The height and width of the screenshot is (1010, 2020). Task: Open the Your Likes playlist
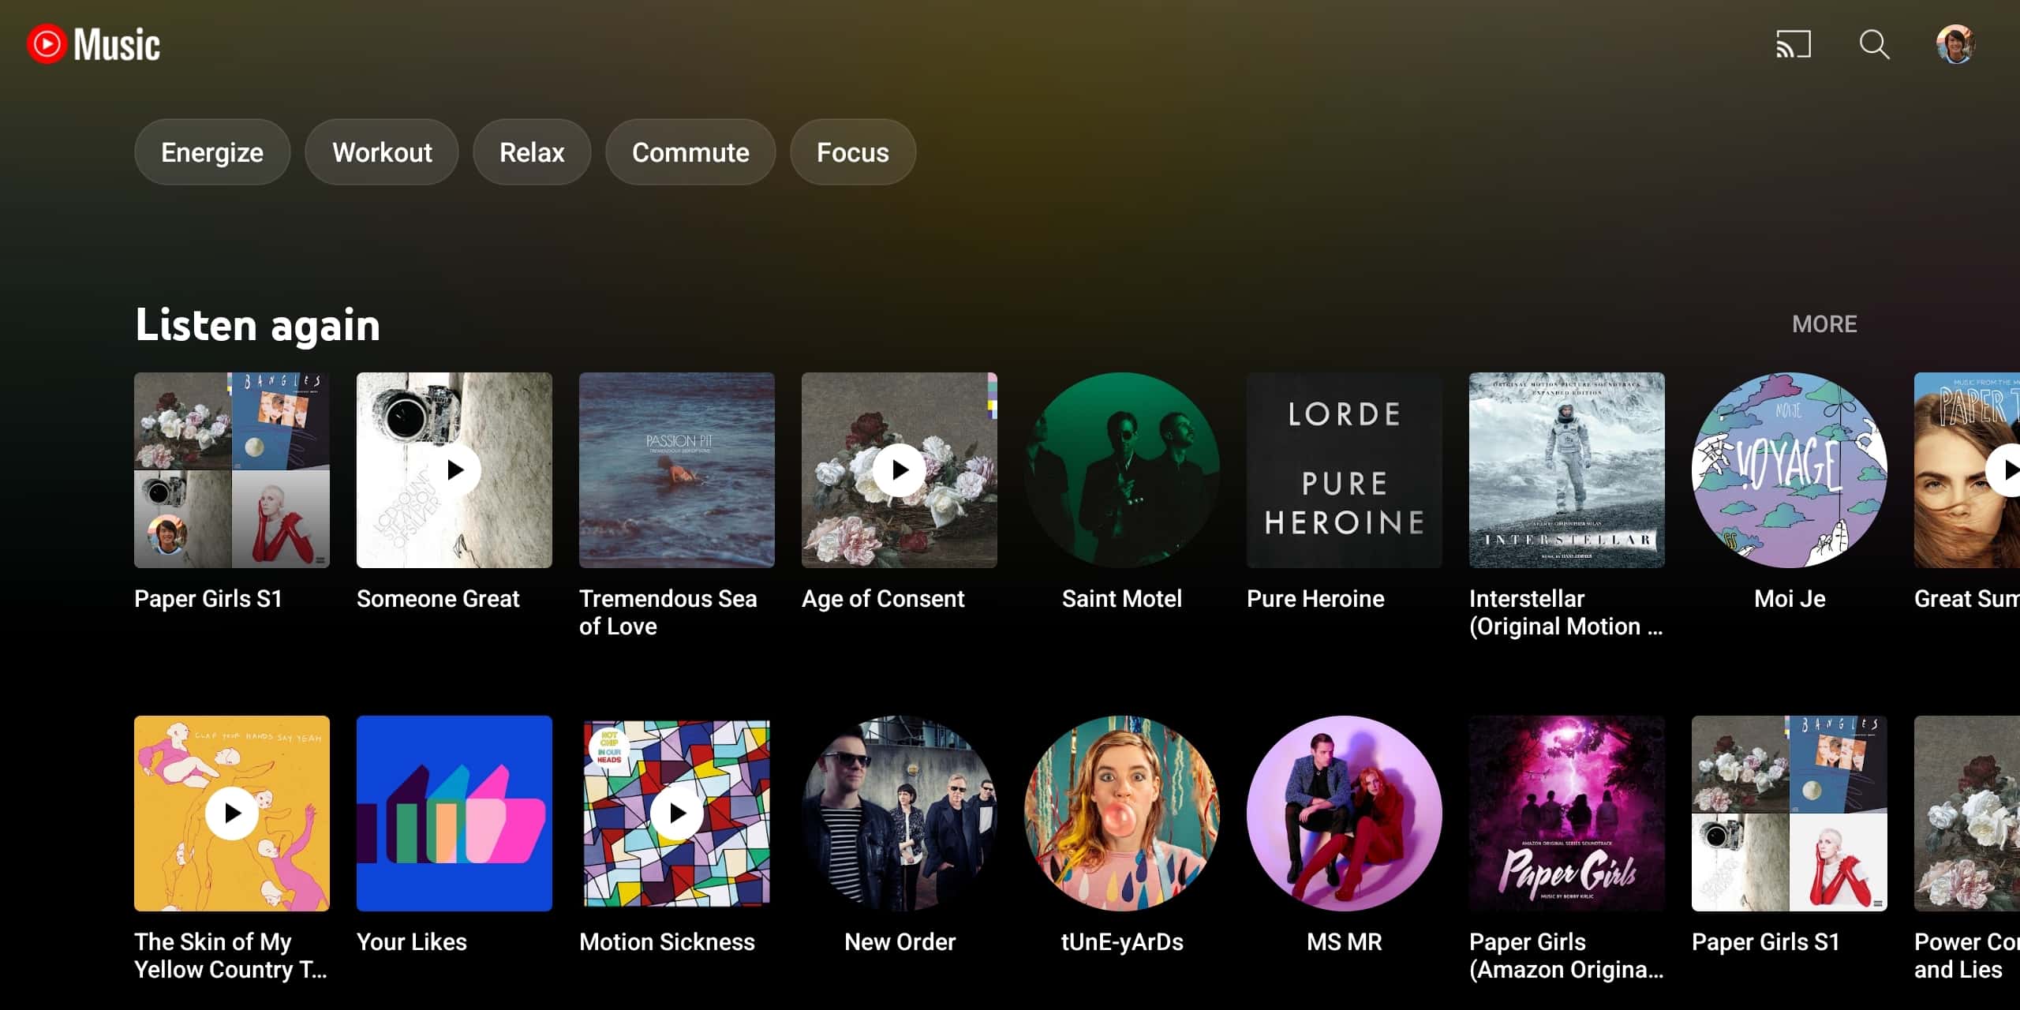point(454,813)
